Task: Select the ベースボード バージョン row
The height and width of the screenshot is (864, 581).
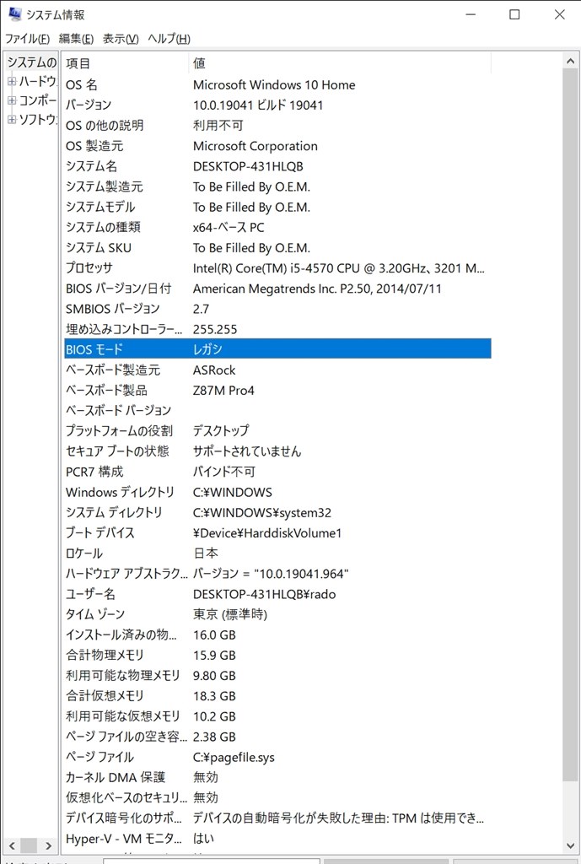Action: click(277, 411)
